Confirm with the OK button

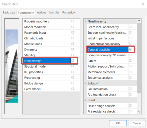118,123
